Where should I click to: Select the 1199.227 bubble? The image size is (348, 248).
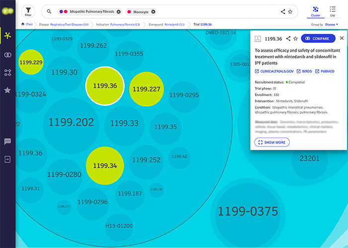click(146, 89)
